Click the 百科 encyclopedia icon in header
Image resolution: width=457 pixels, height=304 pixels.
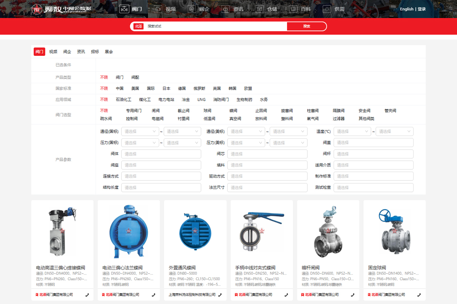click(x=293, y=9)
